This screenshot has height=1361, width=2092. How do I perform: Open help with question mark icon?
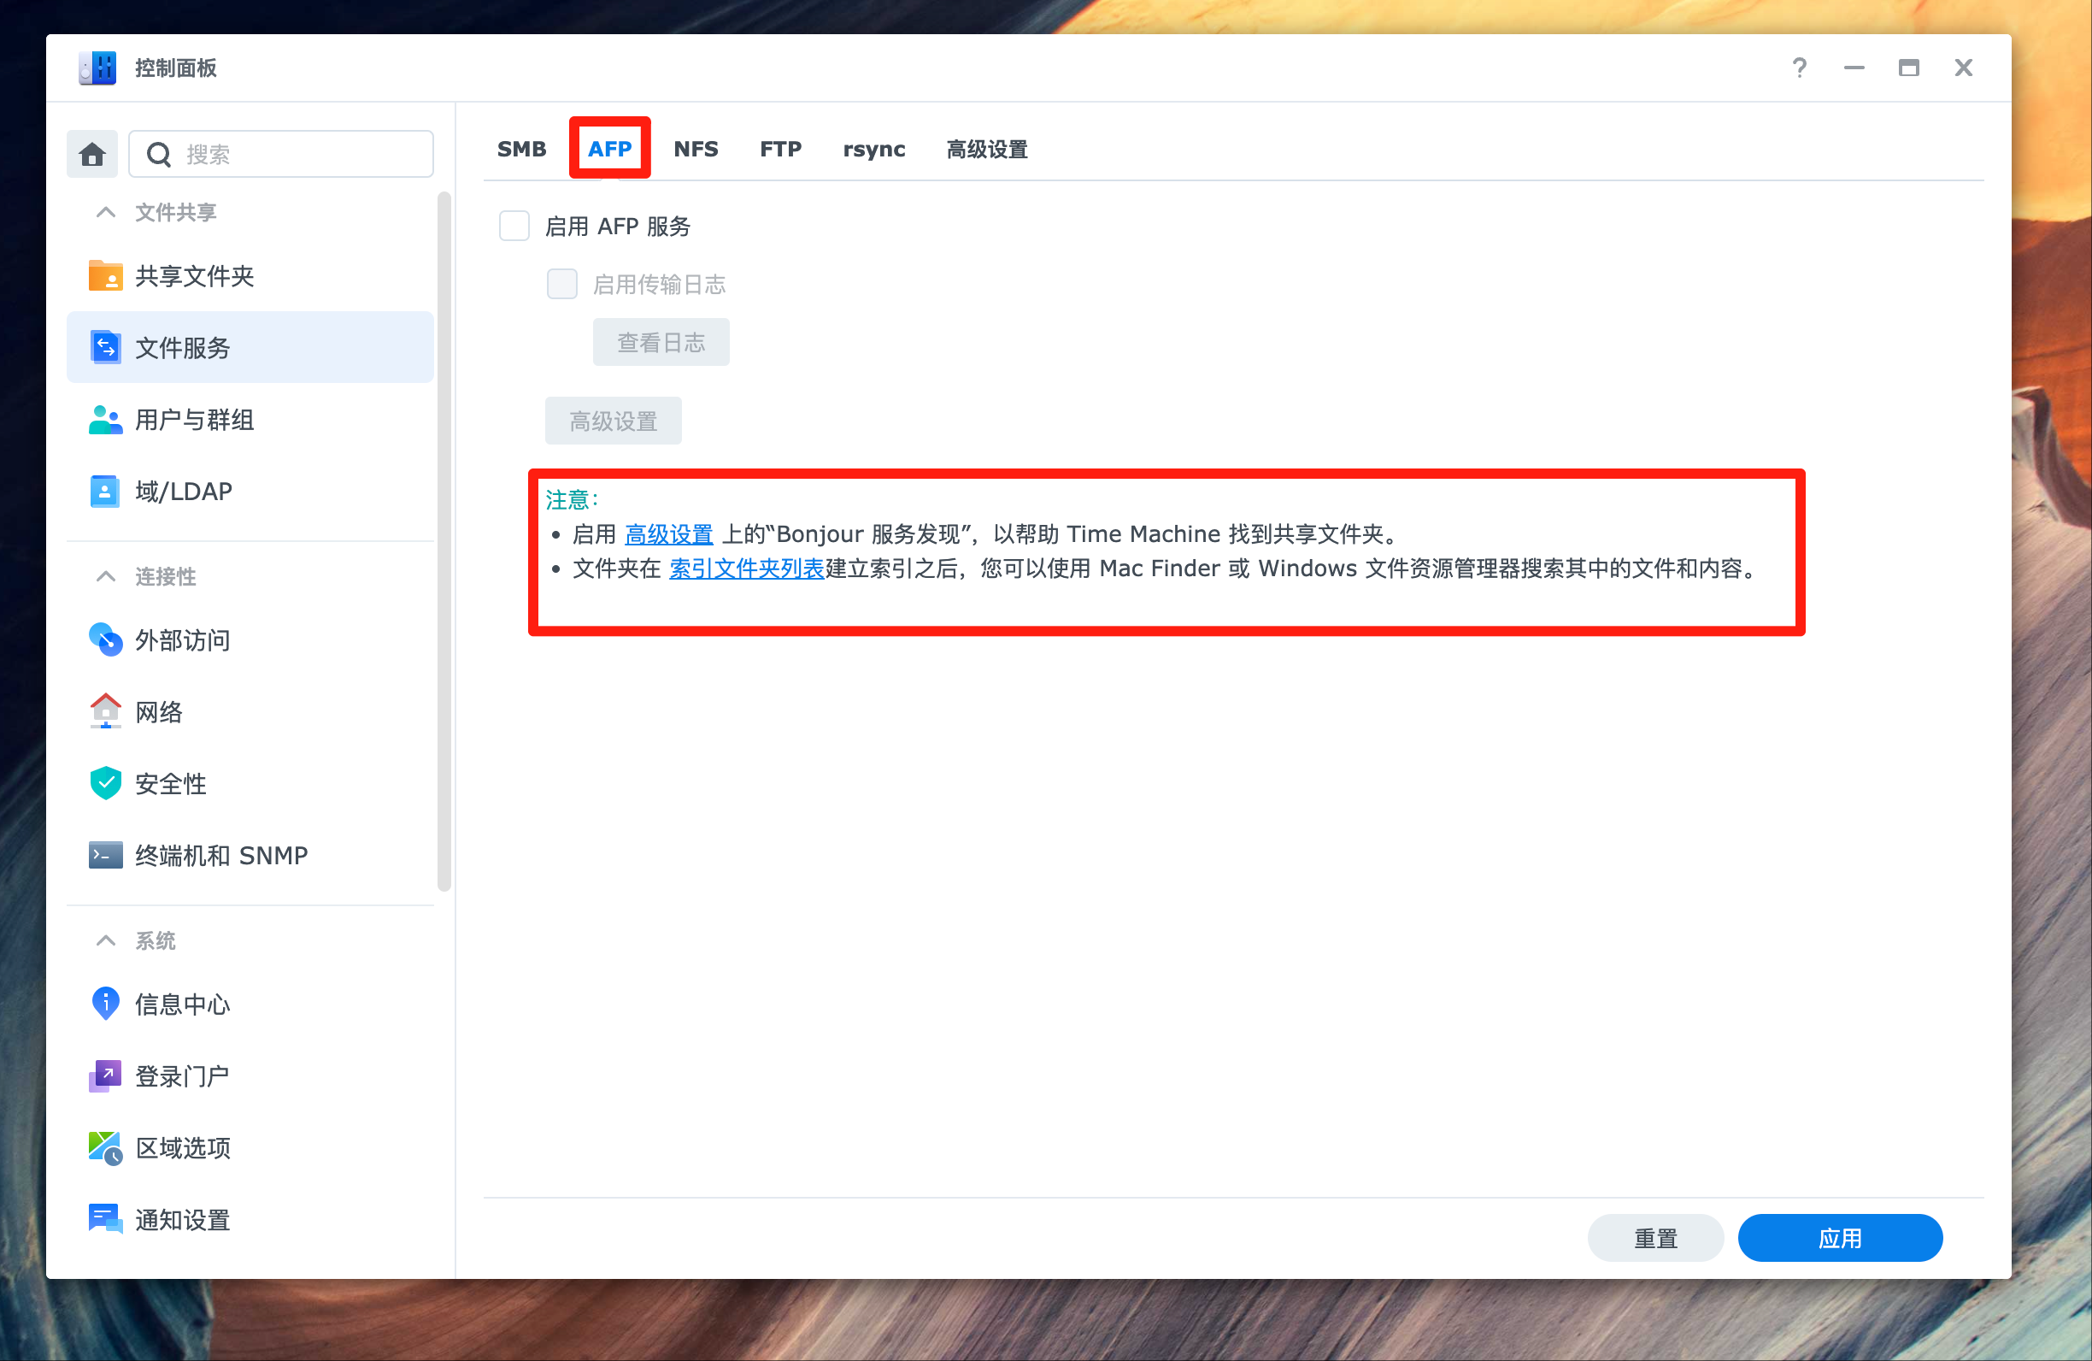point(1801,68)
